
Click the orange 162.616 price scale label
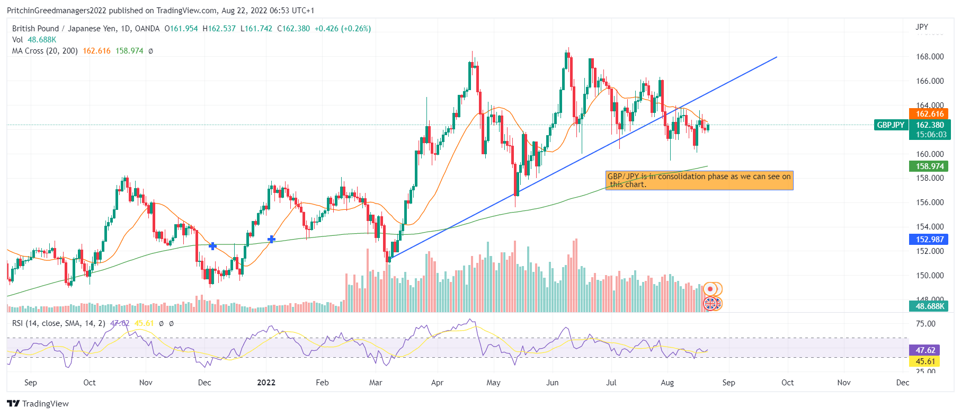(x=930, y=114)
